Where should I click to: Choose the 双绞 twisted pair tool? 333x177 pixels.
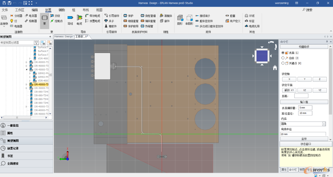click(55, 16)
